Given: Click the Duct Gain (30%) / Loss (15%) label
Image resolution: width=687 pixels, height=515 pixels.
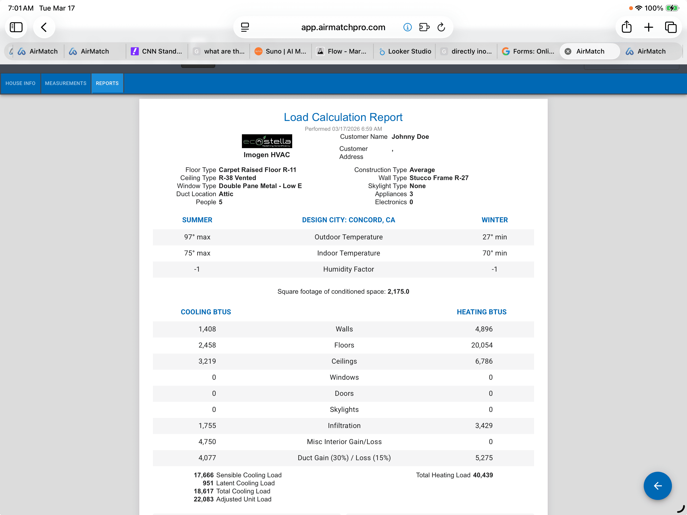Looking at the screenshot, I should click(344, 458).
